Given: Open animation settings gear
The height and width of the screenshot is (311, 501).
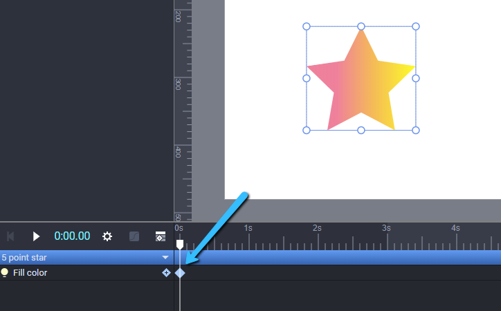Looking at the screenshot, I should click(x=107, y=236).
